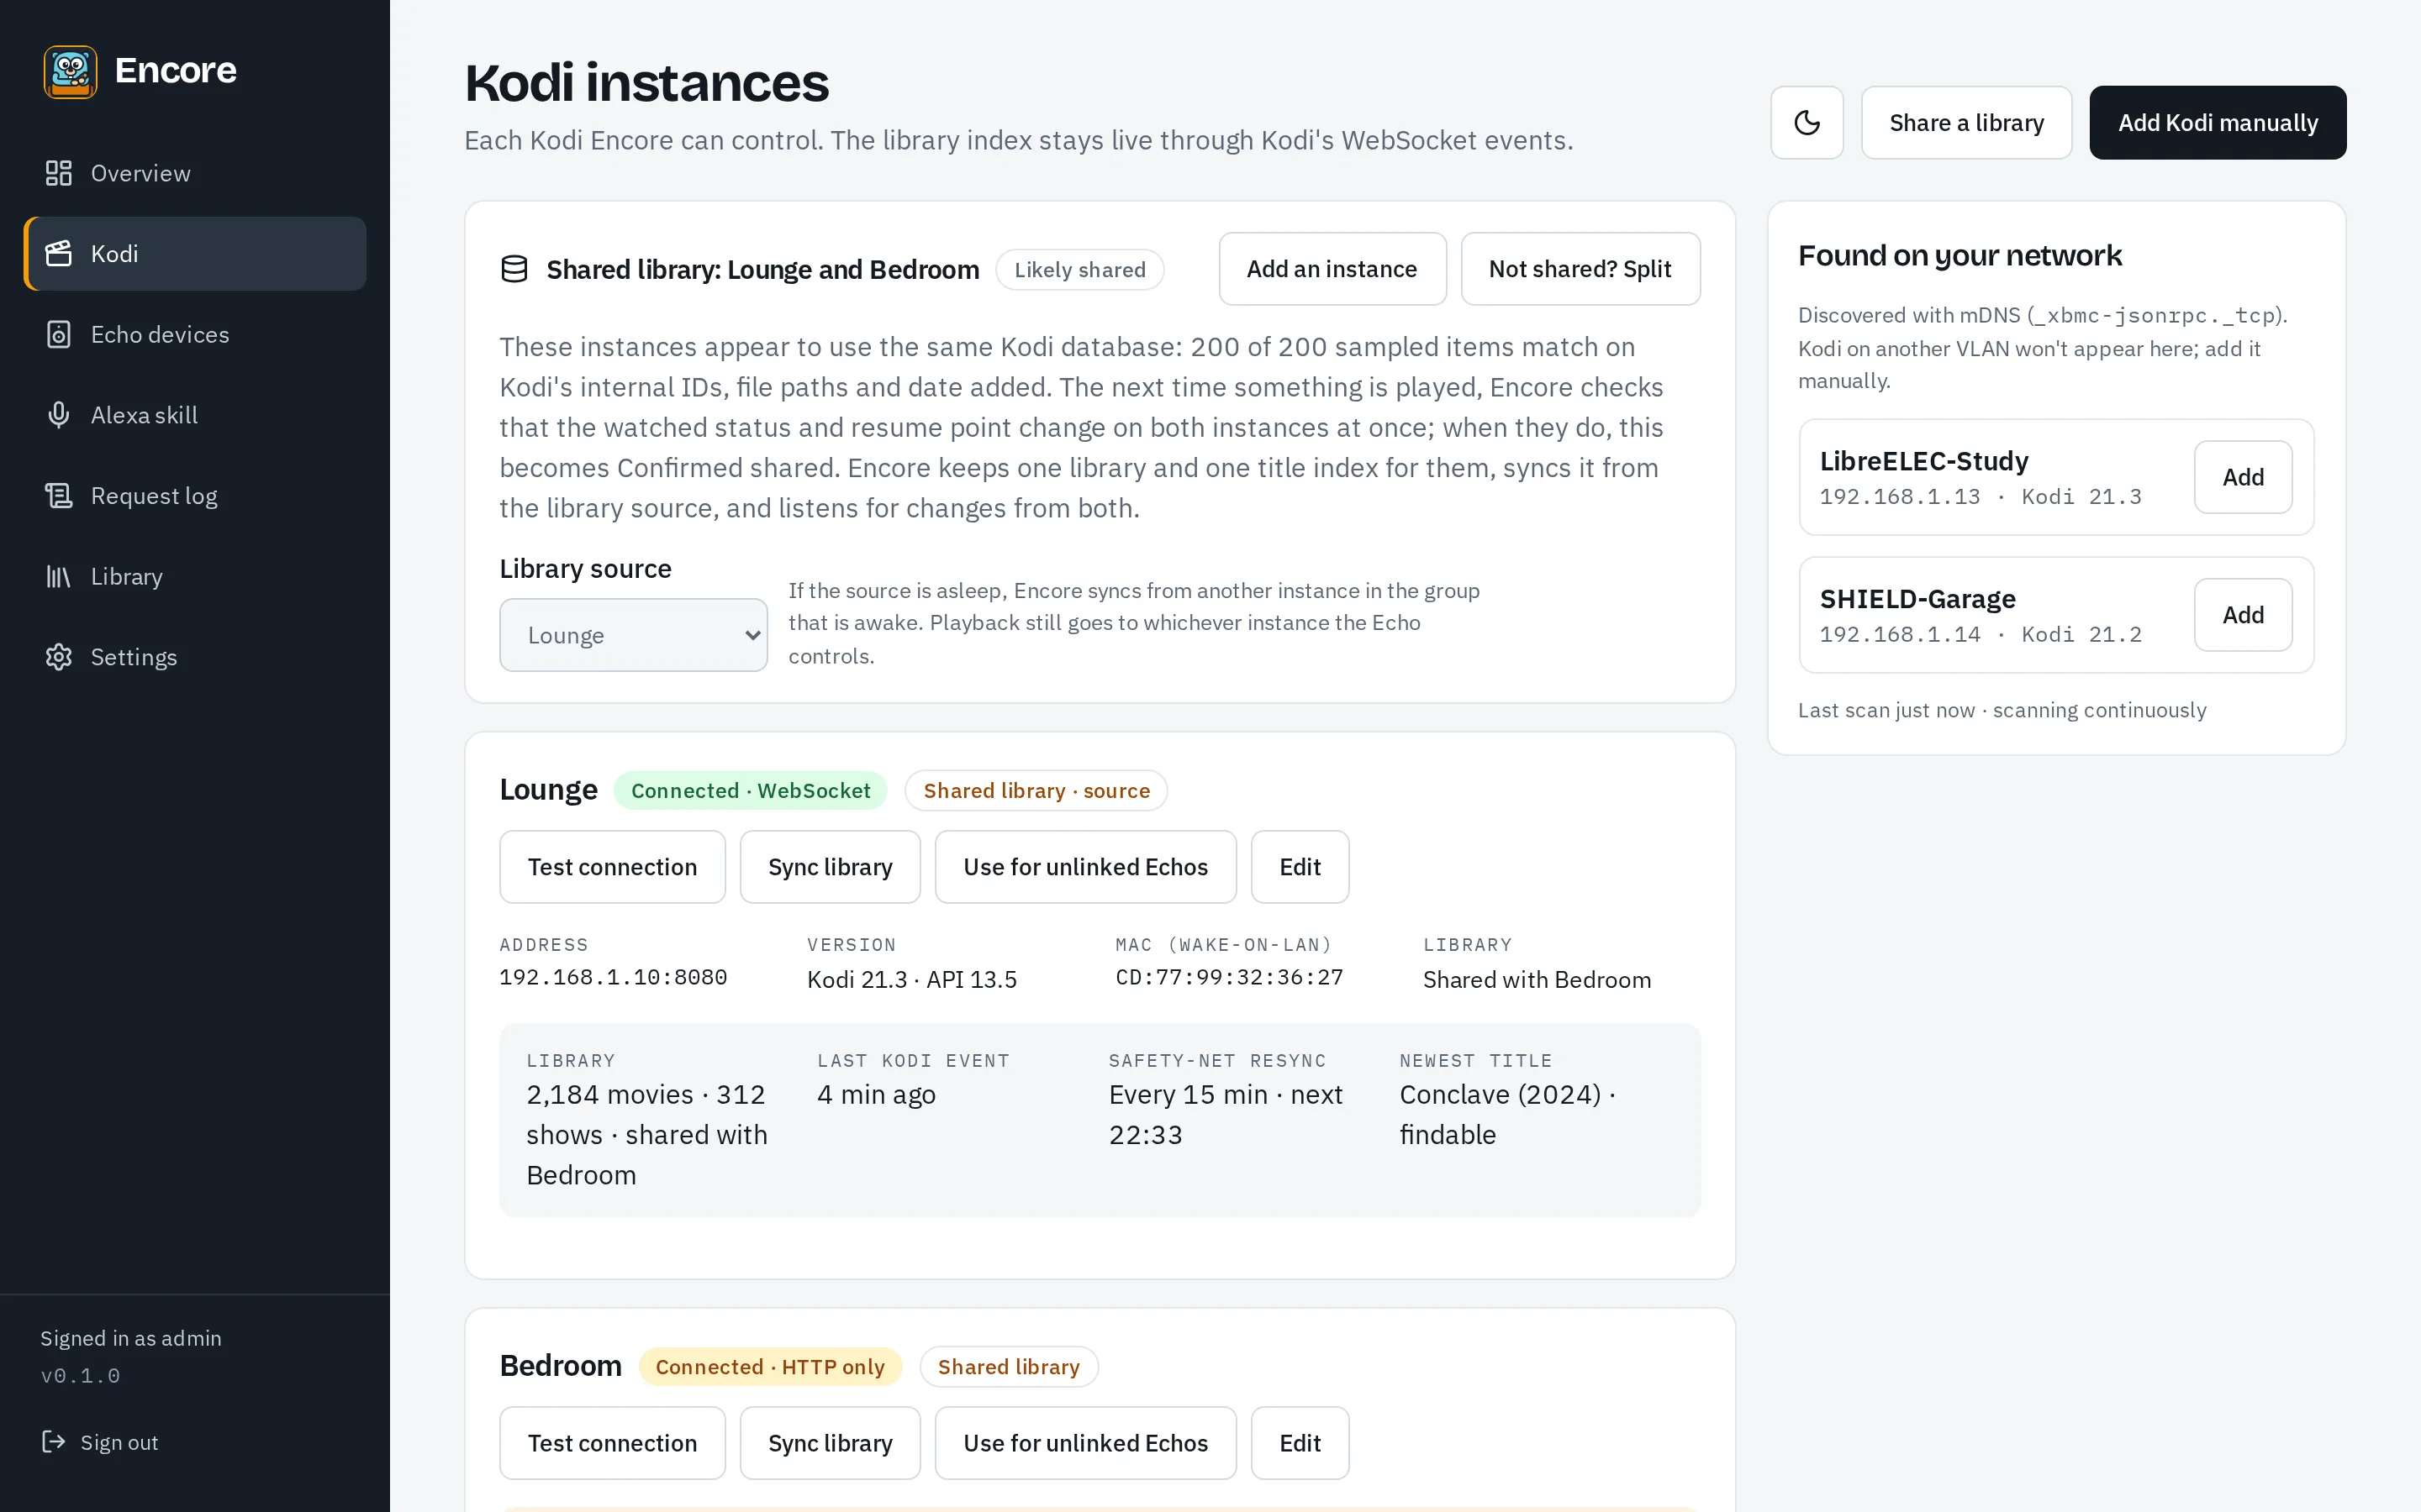Click the Alexa skill microphone icon

(x=59, y=415)
